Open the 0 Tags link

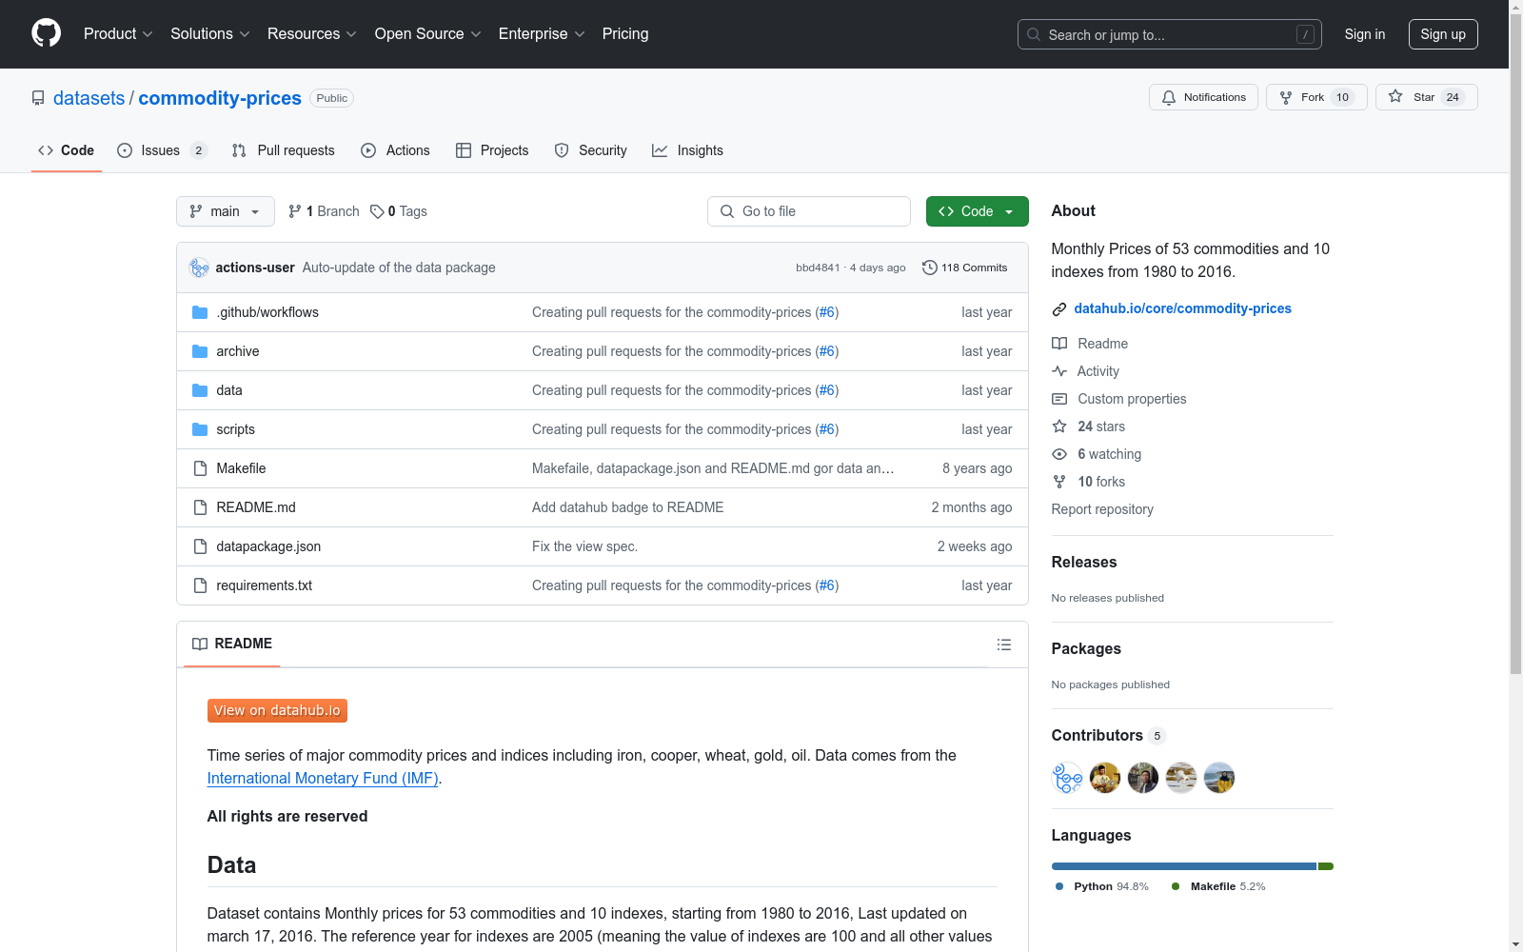399,211
